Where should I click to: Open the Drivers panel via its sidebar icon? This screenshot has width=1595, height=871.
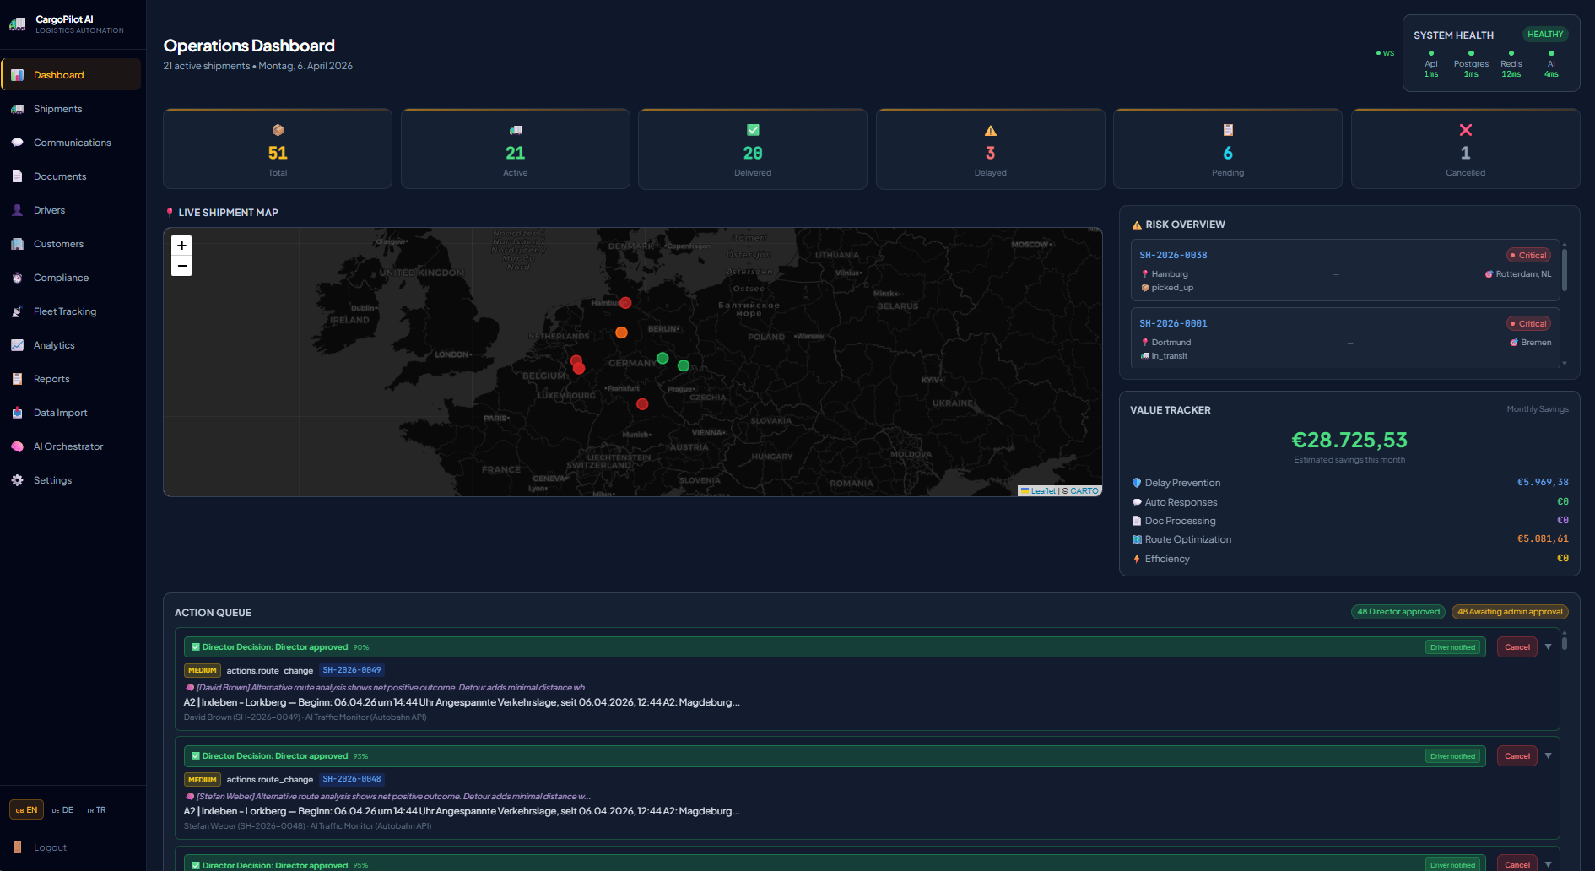18,209
